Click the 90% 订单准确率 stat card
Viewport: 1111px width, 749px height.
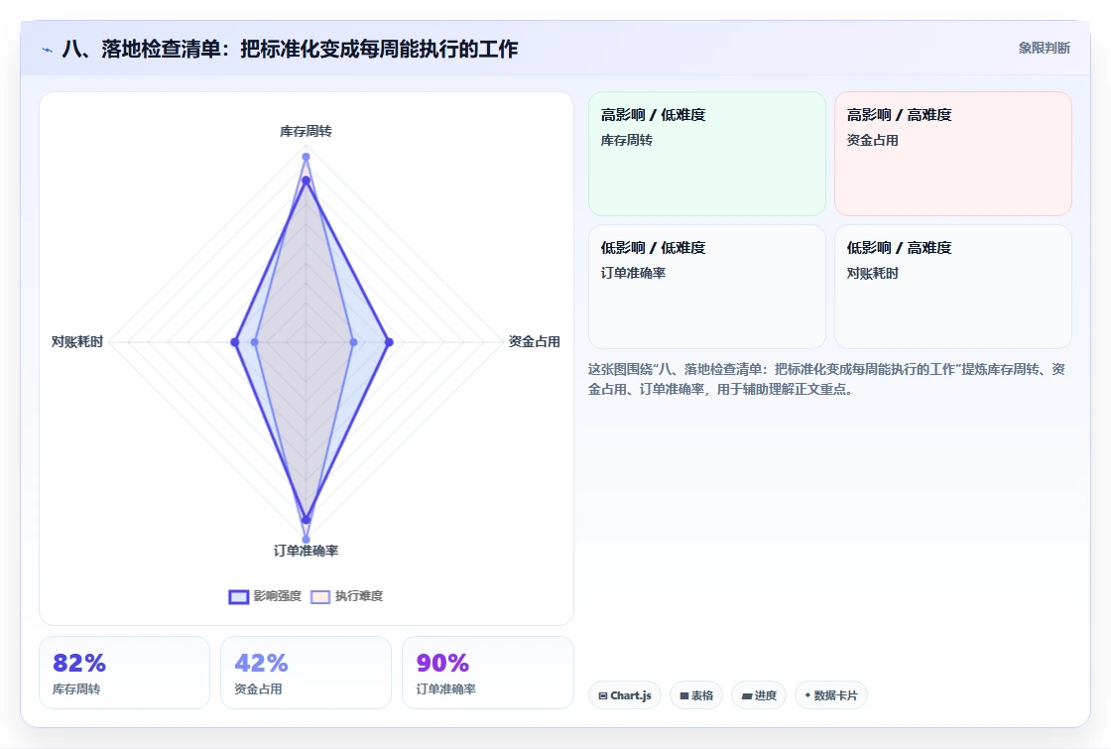point(487,673)
